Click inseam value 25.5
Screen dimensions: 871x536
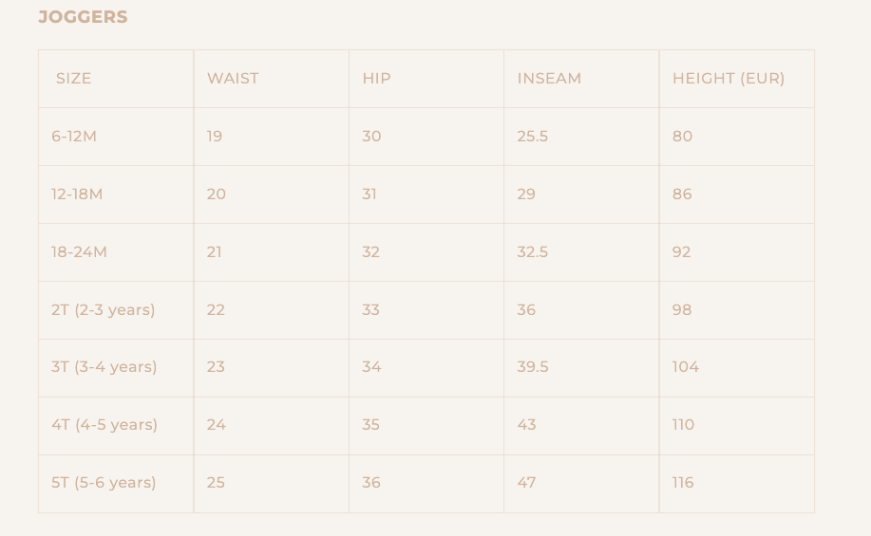533,137
